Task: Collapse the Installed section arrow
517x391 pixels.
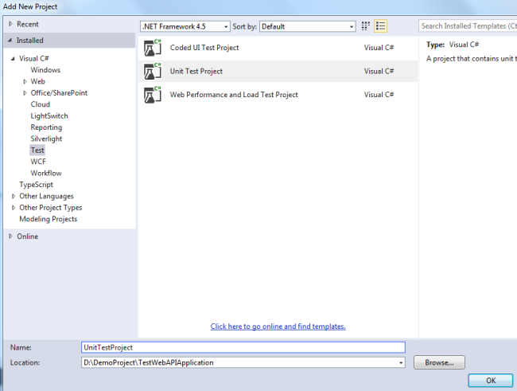Action: 10,41
